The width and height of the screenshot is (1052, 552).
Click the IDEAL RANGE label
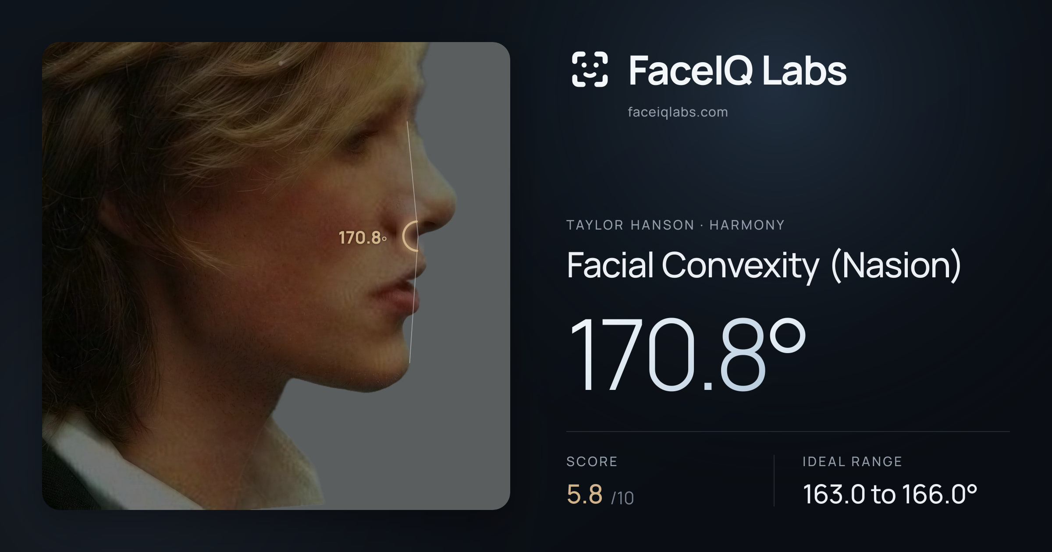tap(852, 461)
